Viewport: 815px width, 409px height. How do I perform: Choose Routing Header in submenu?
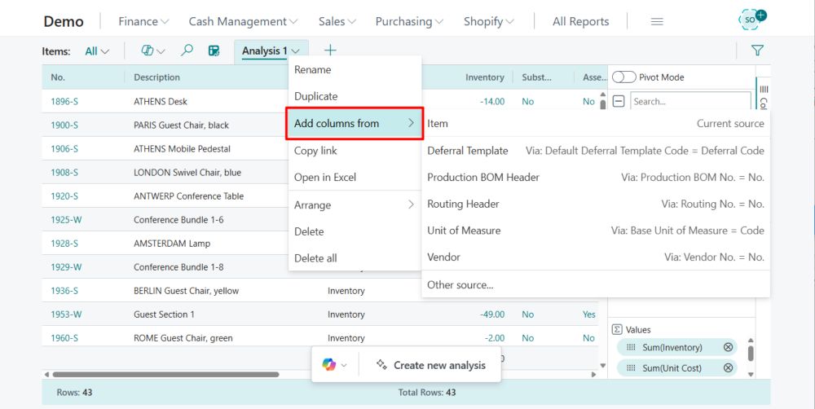coord(596,204)
